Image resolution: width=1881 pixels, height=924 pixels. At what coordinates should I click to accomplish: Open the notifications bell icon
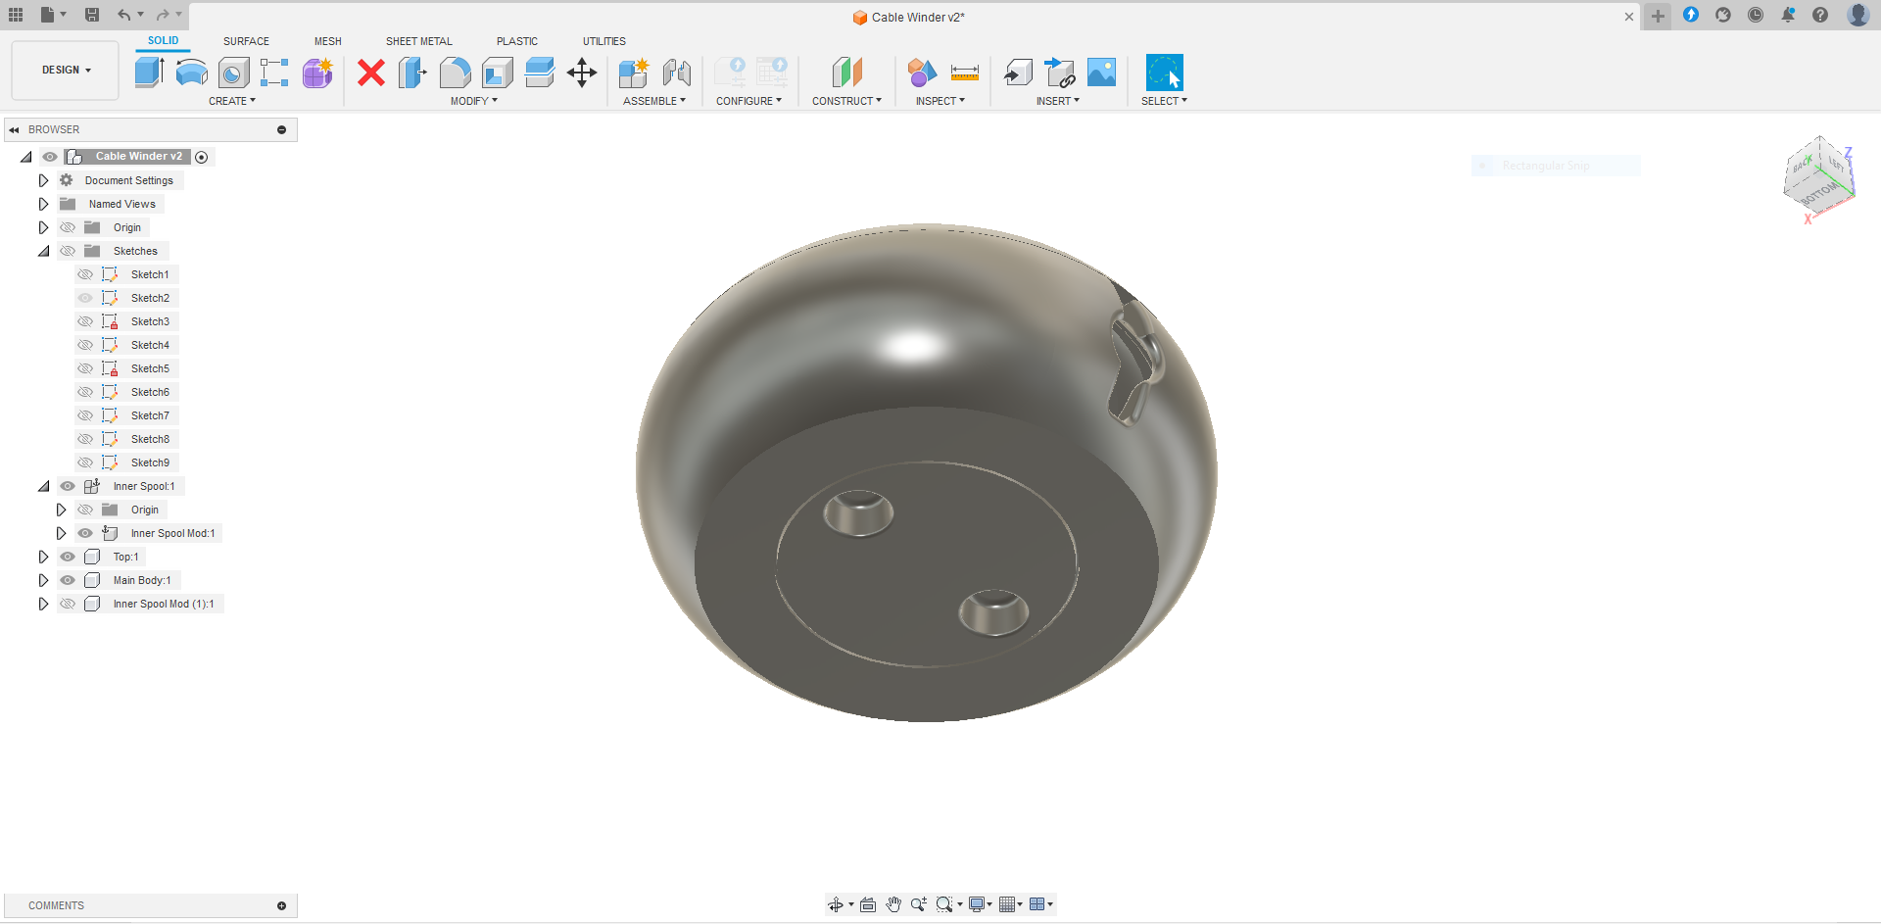1788,15
